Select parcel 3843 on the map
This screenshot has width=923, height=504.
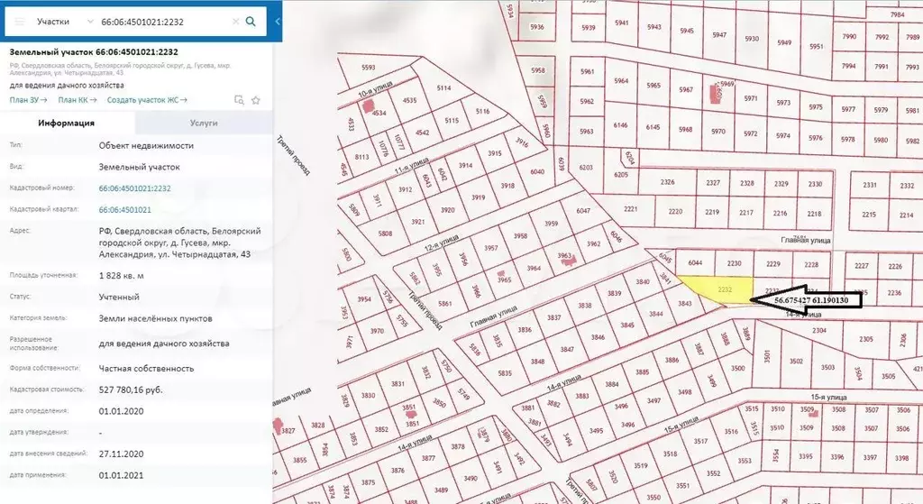tap(687, 301)
